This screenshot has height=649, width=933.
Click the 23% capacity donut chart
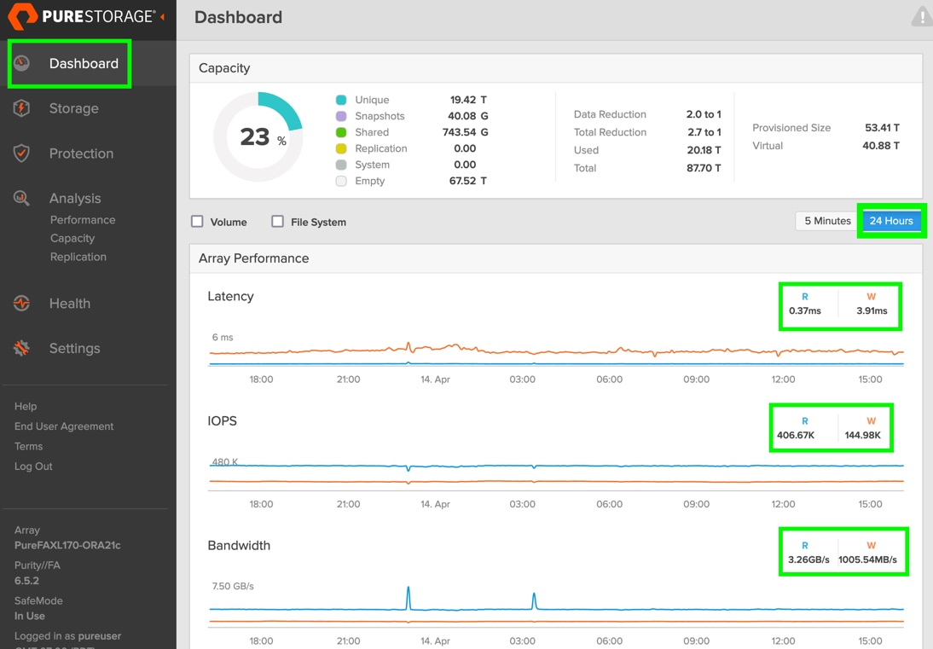258,136
